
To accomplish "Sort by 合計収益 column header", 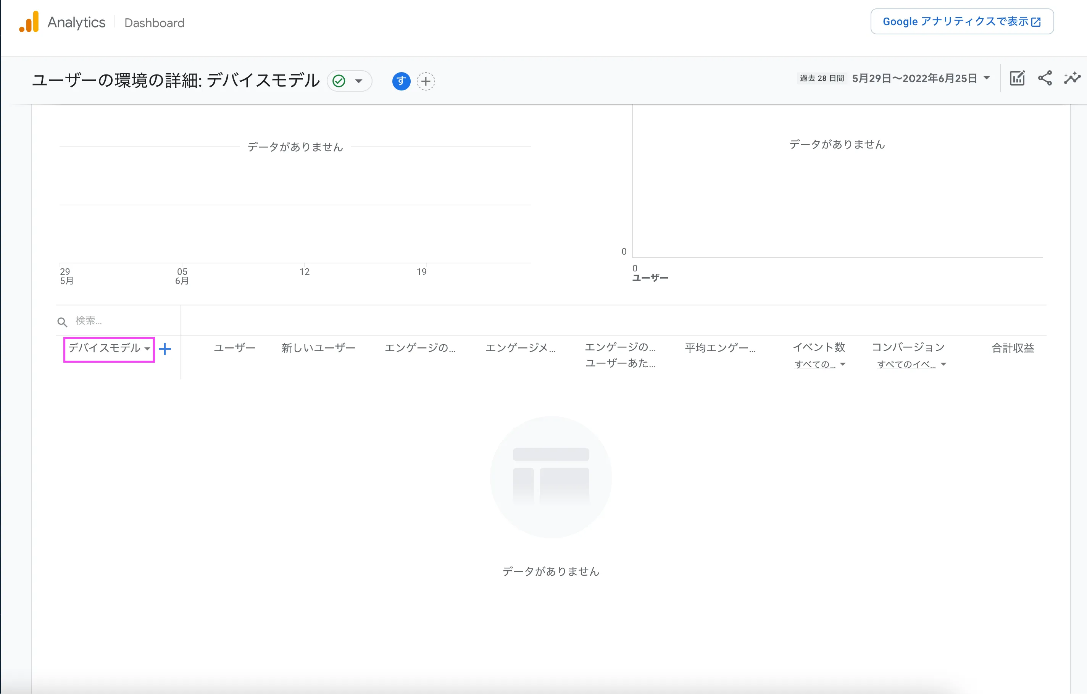I will pyautogui.click(x=1013, y=348).
